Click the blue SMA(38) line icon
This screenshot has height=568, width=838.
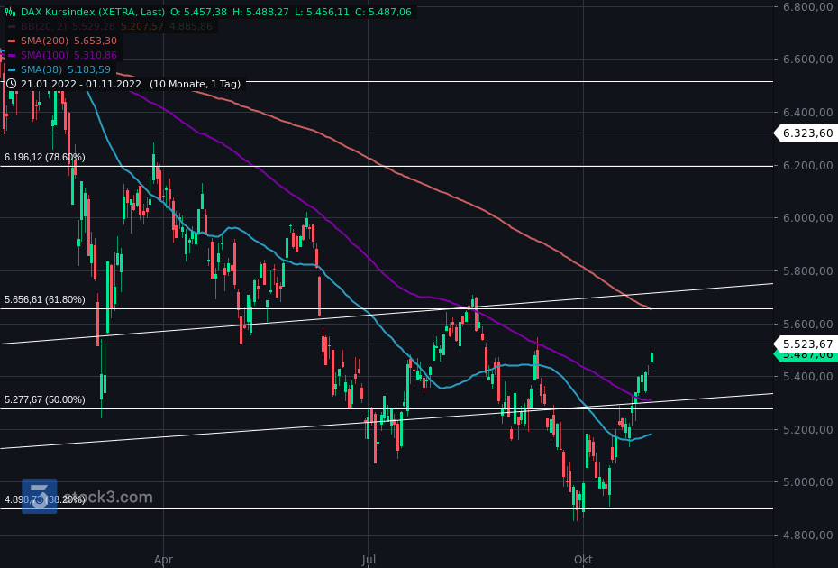pyautogui.click(x=11, y=69)
